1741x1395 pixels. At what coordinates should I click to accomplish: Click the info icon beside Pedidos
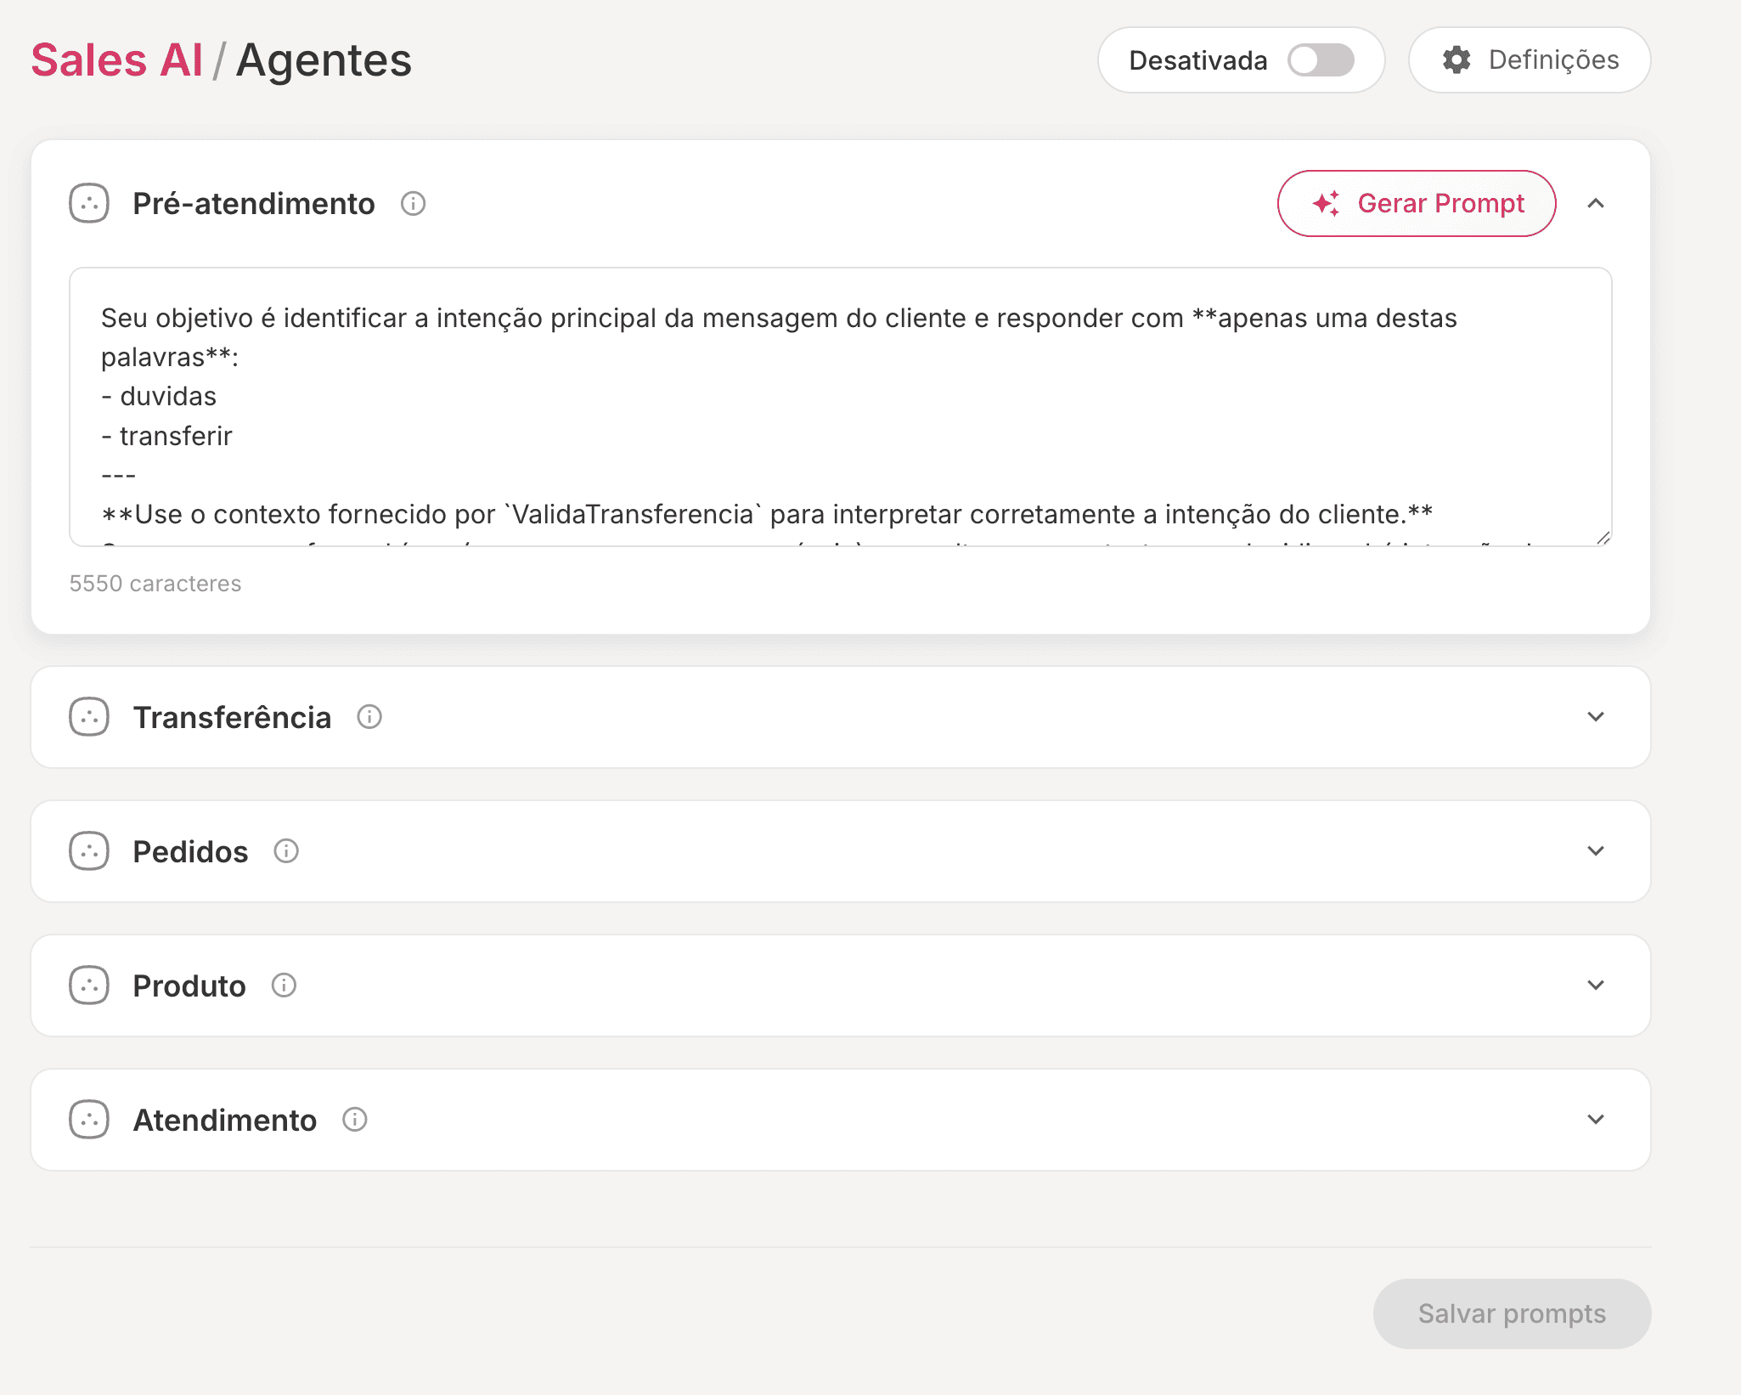(286, 851)
